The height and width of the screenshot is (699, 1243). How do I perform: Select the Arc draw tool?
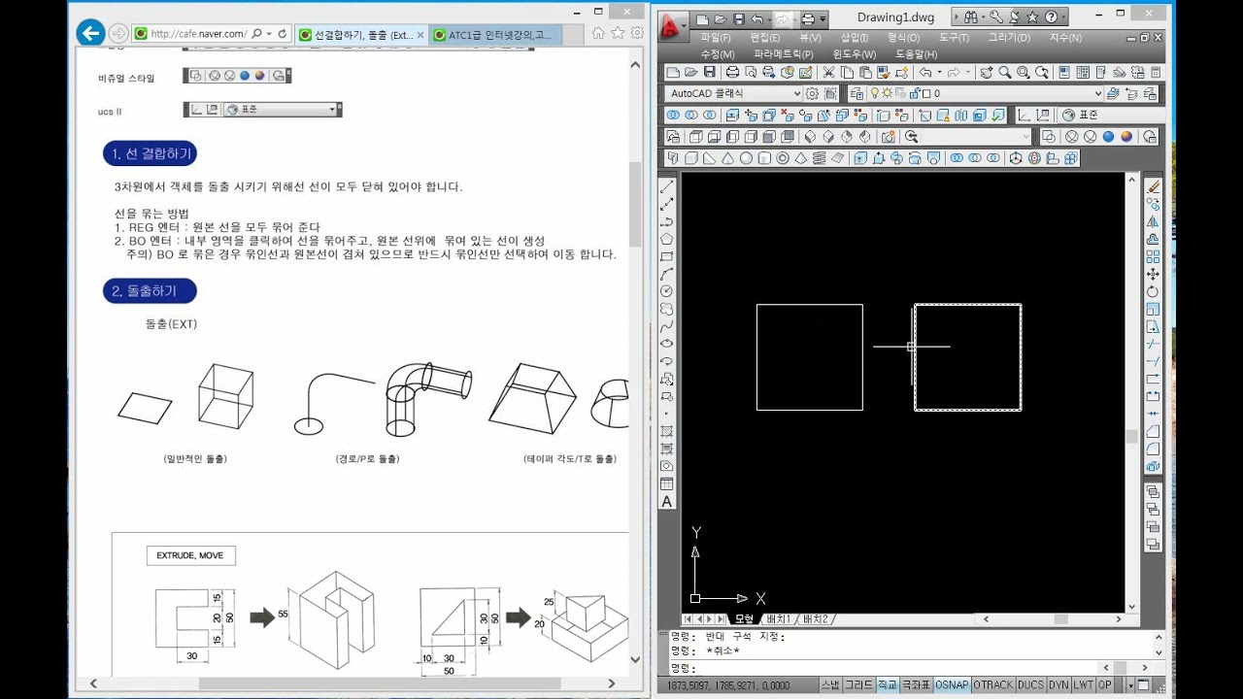pyautogui.click(x=667, y=274)
